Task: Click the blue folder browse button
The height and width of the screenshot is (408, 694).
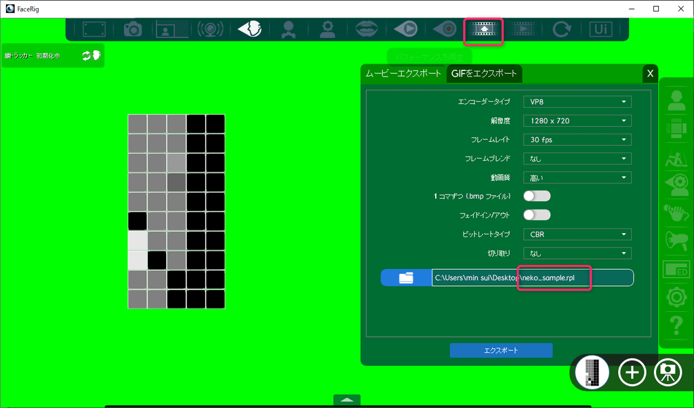Action: (x=406, y=278)
